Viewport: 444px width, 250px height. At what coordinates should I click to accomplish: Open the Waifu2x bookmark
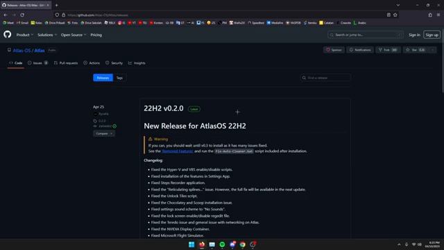click(x=237, y=23)
